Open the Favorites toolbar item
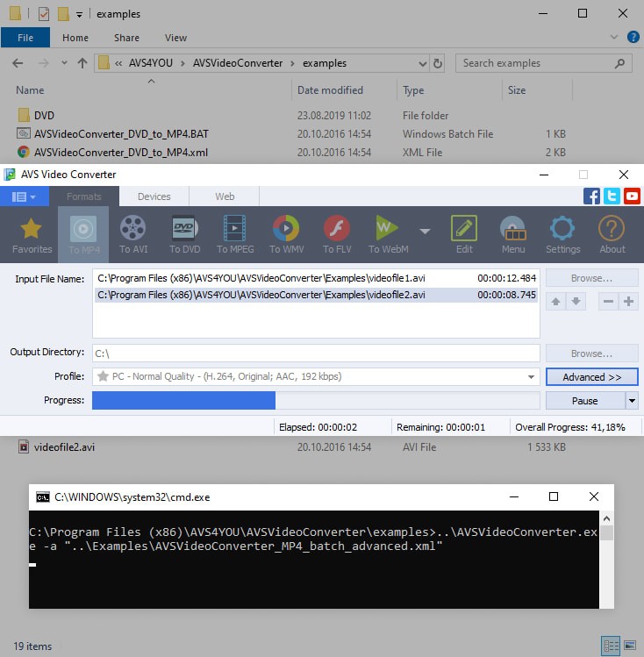This screenshot has height=657, width=644. pos(32,235)
